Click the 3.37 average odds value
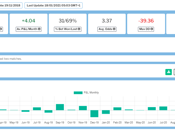 (x=107, y=21)
